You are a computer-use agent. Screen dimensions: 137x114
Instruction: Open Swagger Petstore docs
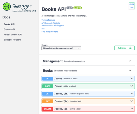pyautogui.click(x=12, y=40)
